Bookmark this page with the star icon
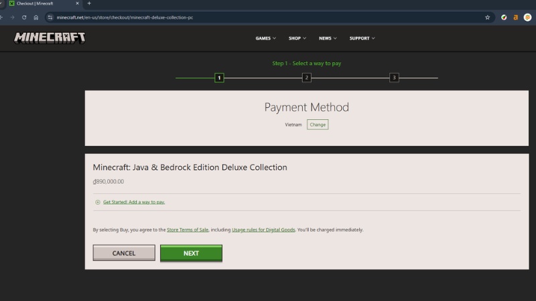Viewport: 536px width, 301px height. pos(487,17)
